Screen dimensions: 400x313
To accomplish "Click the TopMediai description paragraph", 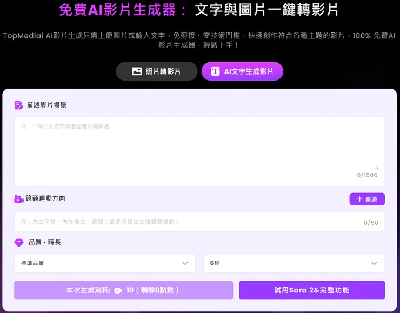I will coord(199,40).
